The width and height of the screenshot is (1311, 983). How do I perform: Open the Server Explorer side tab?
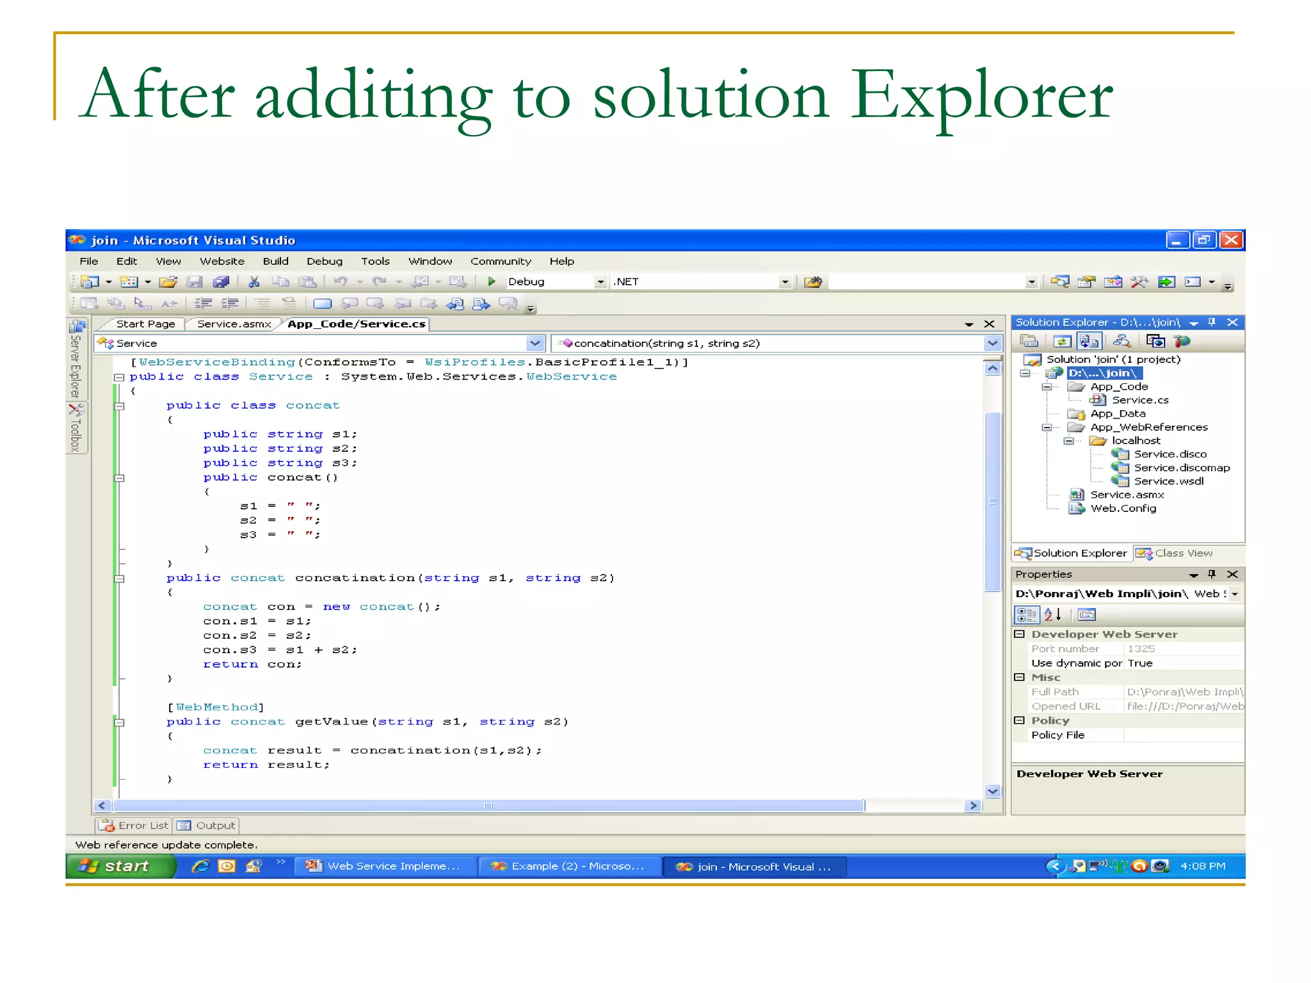point(76,359)
